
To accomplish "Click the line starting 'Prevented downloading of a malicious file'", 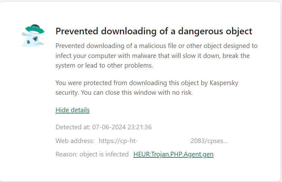I will tap(156, 46).
